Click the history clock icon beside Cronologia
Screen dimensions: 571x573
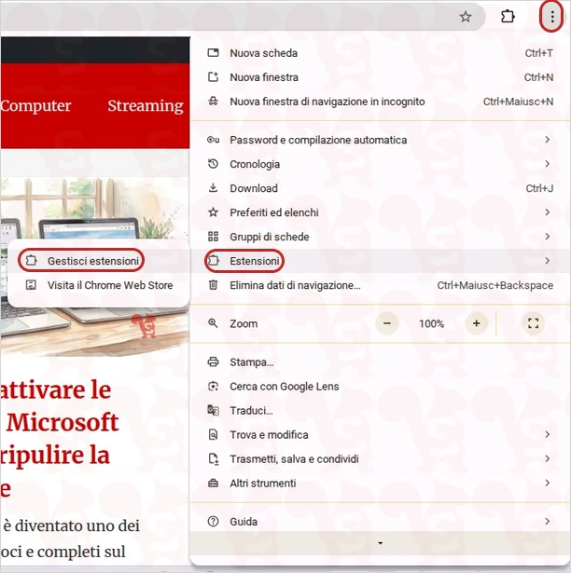(x=213, y=164)
